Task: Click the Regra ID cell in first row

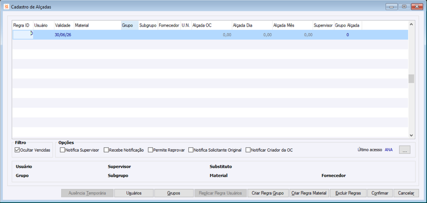Action: [x=23, y=35]
